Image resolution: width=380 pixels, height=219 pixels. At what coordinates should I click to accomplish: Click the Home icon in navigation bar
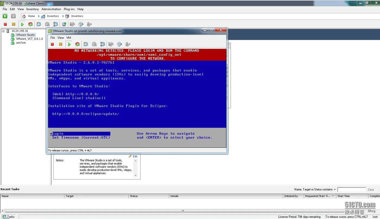coord(24,16)
